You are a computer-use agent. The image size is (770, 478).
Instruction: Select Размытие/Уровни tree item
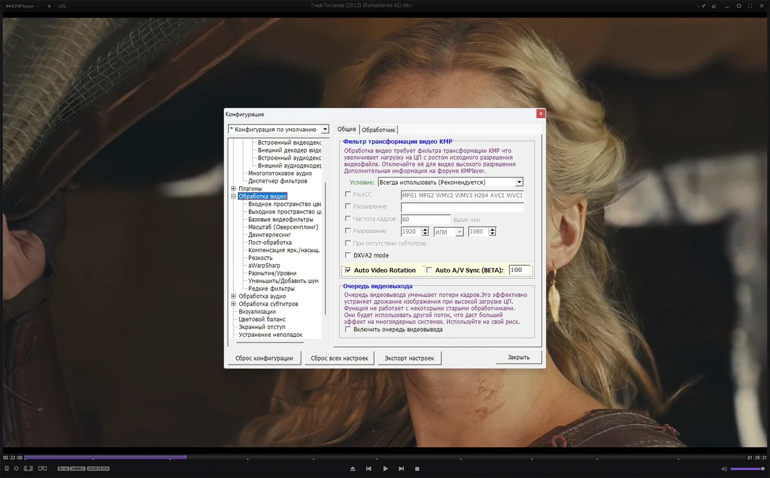pos(272,273)
